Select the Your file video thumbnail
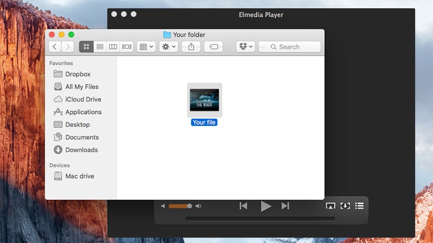The width and height of the screenshot is (433, 243). tap(205, 100)
